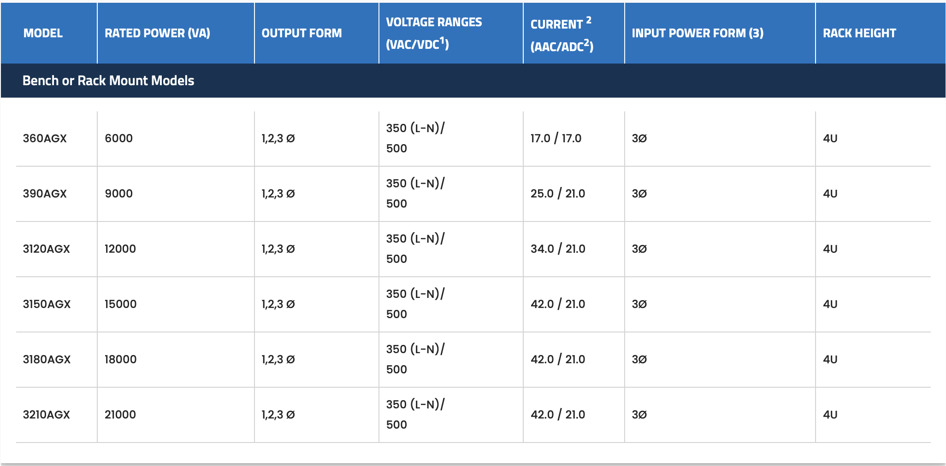Image resolution: width=946 pixels, height=466 pixels.
Task: Click input power form 3Ø in 390AGX row
Action: point(639,193)
